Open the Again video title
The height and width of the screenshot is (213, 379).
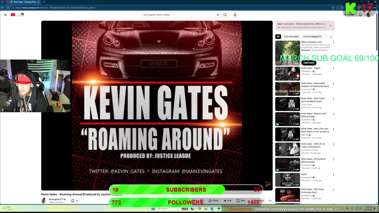pyautogui.click(x=304, y=174)
